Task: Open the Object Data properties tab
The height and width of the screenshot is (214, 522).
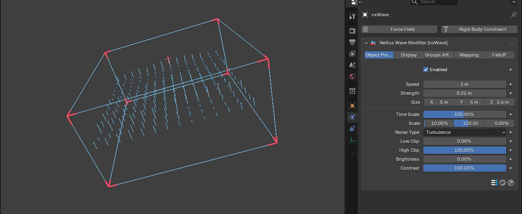Action: [352, 140]
